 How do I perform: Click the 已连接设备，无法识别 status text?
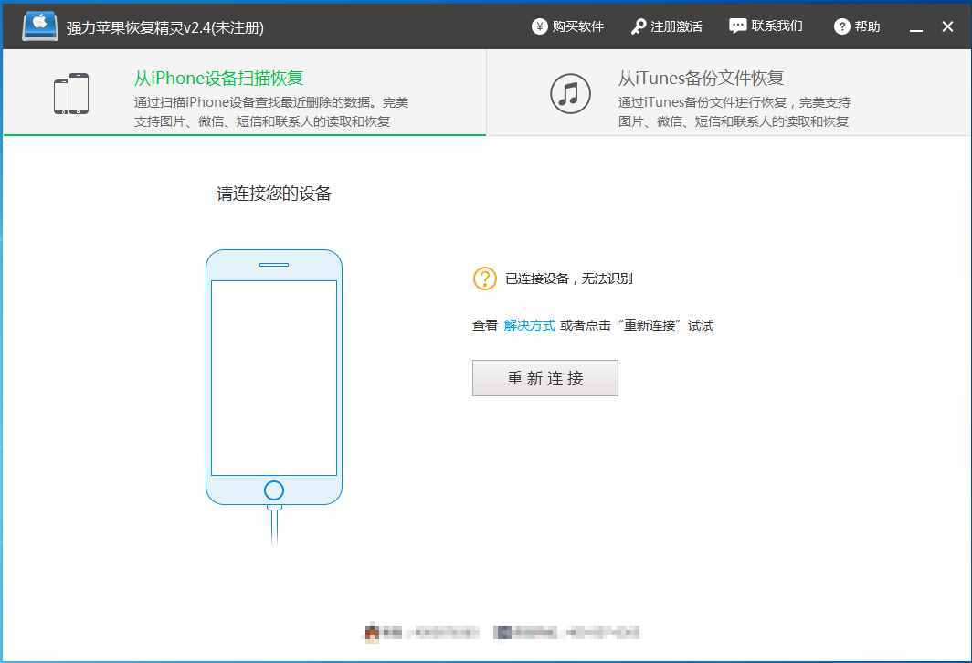(x=569, y=279)
